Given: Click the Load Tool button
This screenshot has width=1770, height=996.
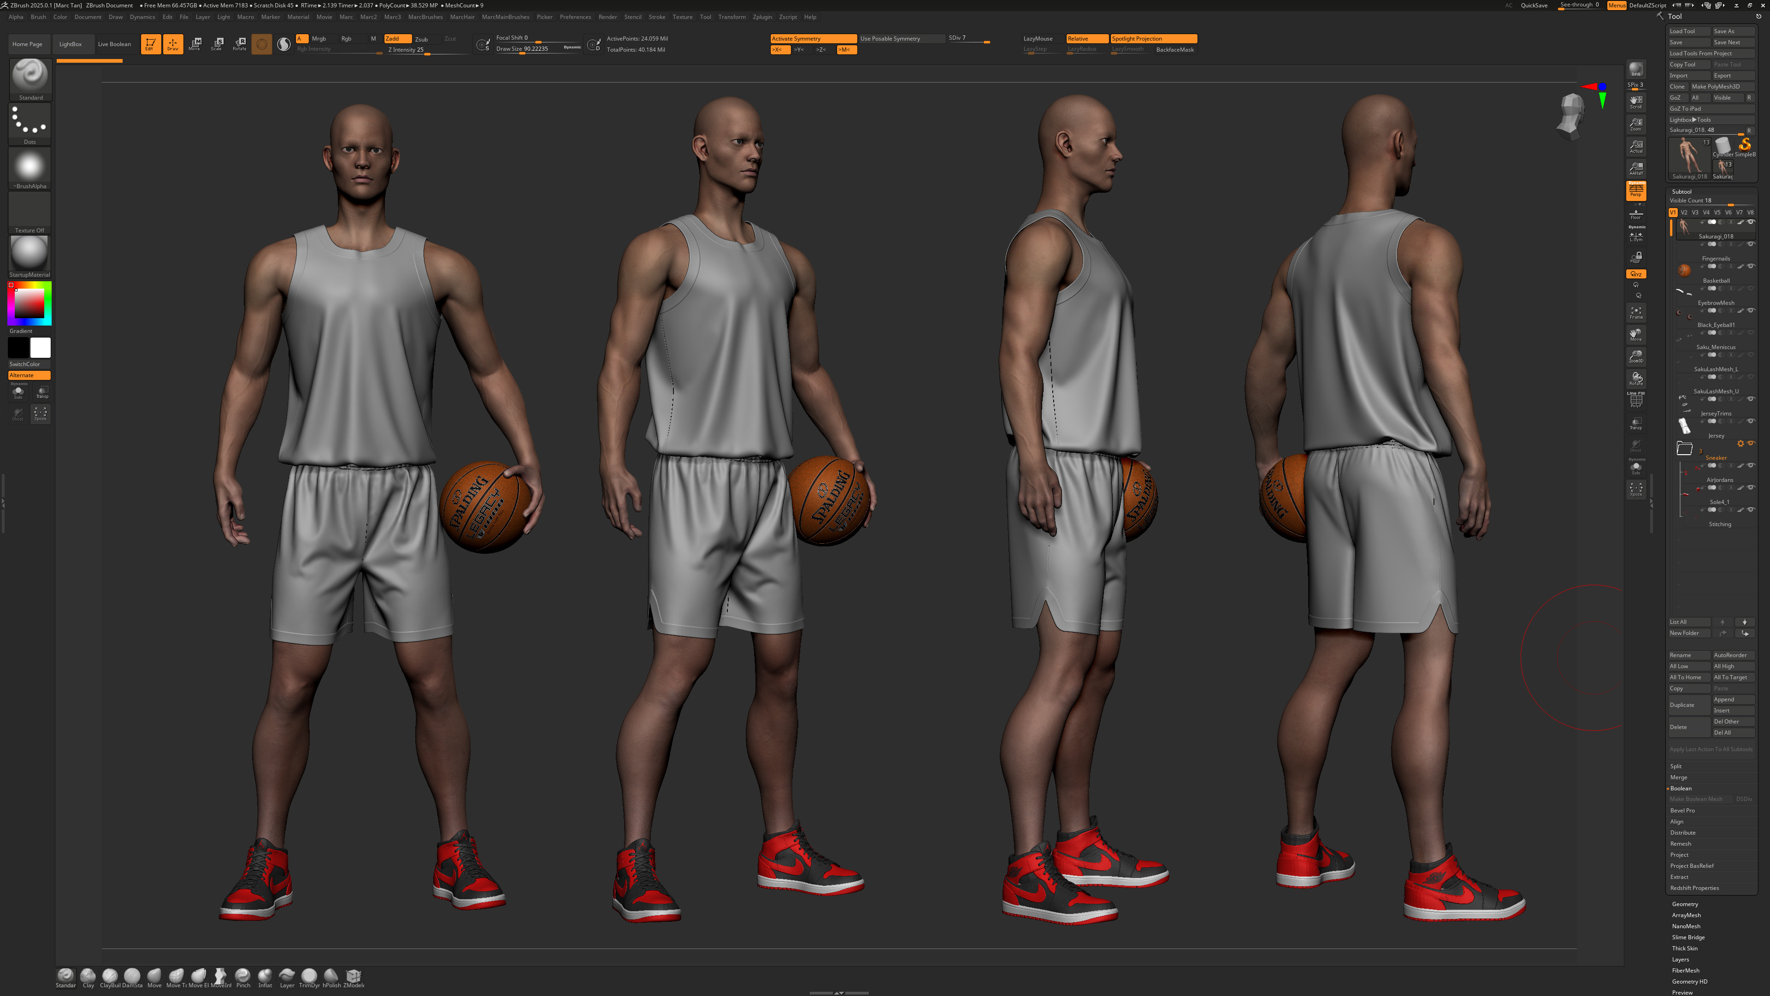Looking at the screenshot, I should 1689,31.
